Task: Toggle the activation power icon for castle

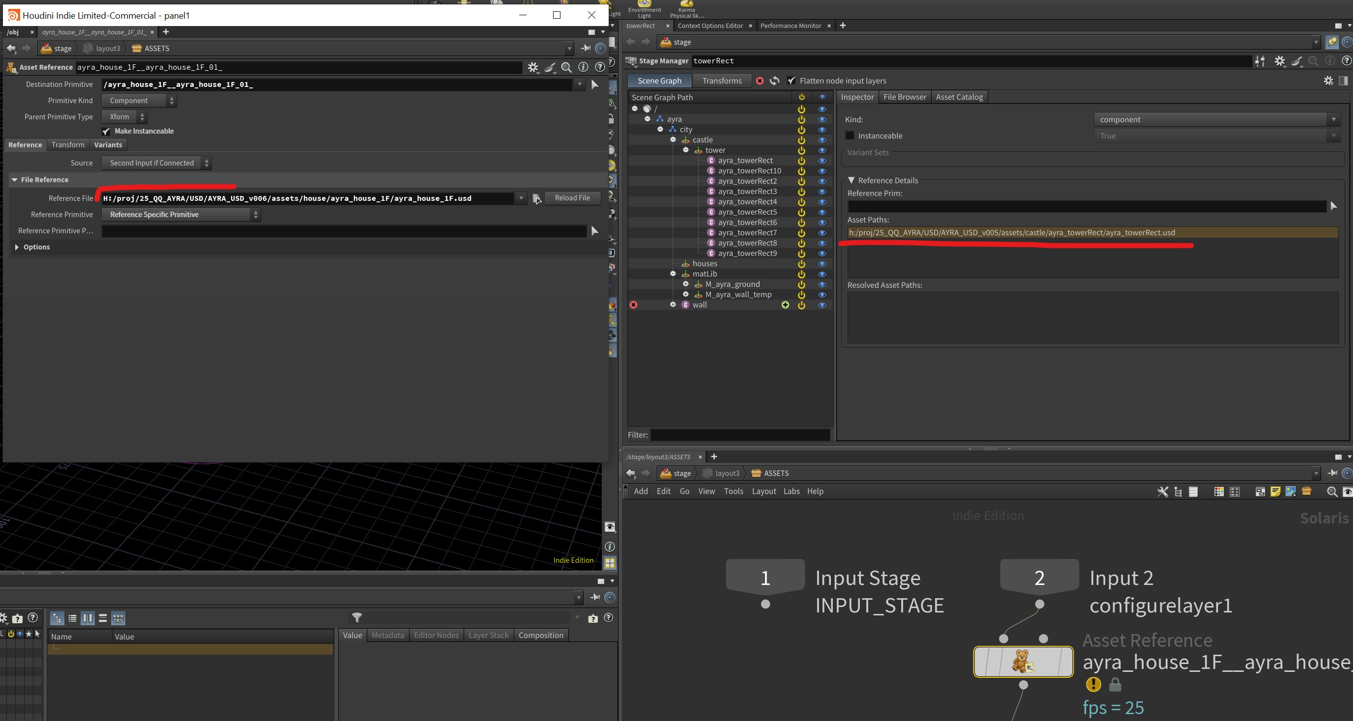Action: pos(801,140)
